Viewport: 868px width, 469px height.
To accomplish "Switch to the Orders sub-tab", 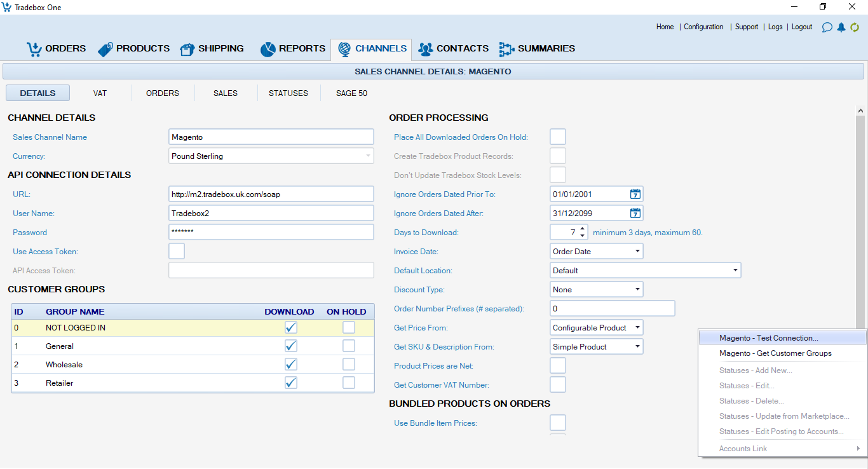I will click(163, 93).
